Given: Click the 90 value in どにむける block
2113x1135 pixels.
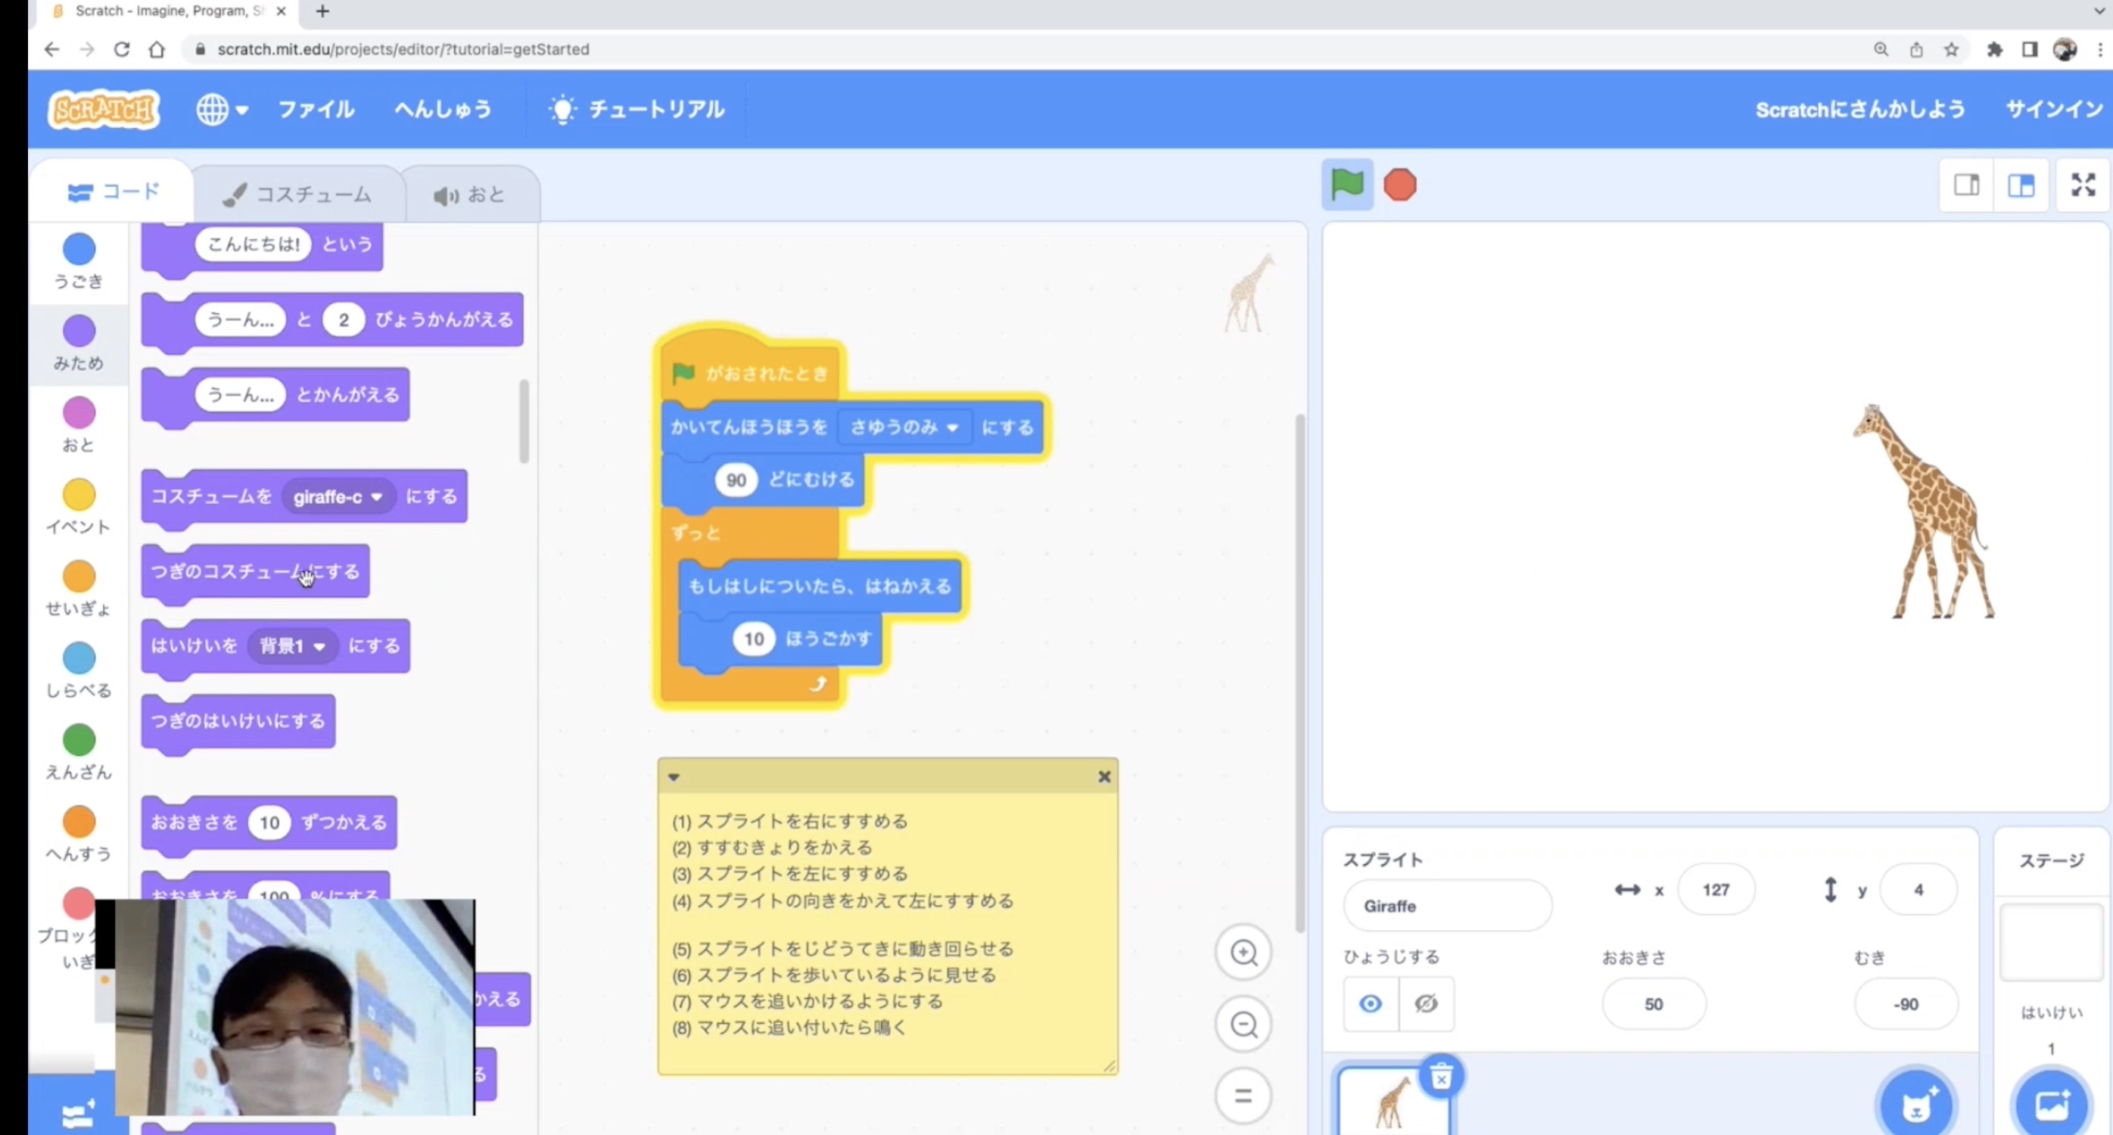Looking at the screenshot, I should click(x=736, y=480).
